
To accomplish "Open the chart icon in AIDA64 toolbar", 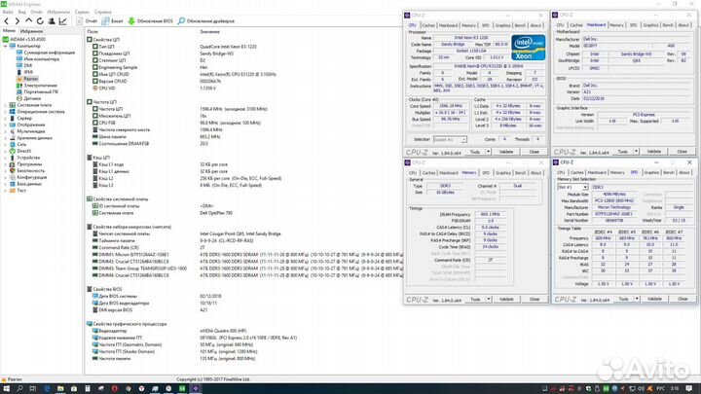I will [63, 21].
